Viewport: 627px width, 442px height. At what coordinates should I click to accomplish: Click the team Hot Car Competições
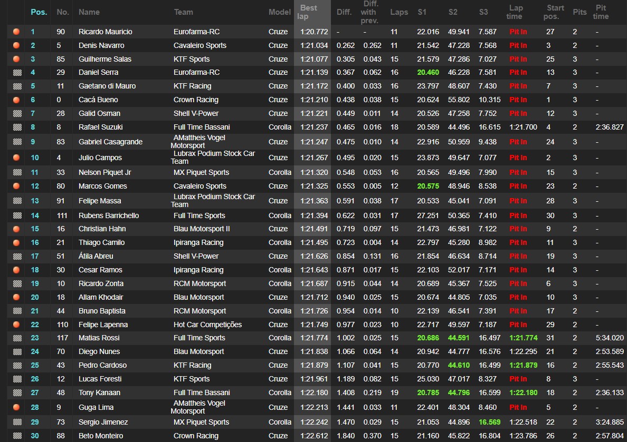(x=207, y=325)
